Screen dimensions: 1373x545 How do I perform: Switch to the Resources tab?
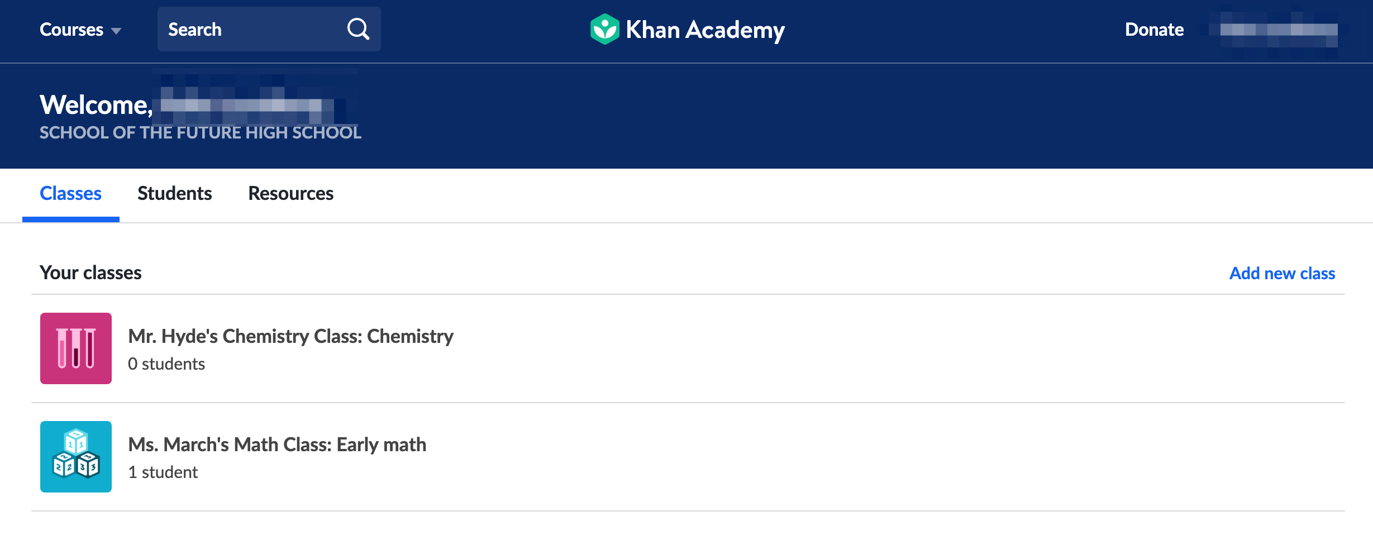point(291,193)
